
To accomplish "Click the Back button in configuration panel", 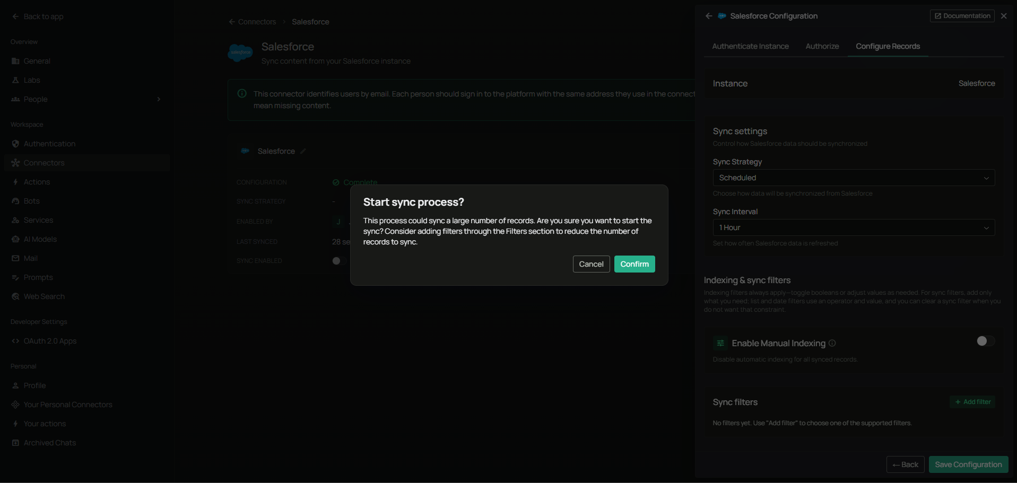I will tap(905, 464).
